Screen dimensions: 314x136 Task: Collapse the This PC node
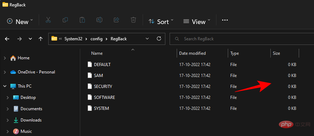tap(5, 86)
